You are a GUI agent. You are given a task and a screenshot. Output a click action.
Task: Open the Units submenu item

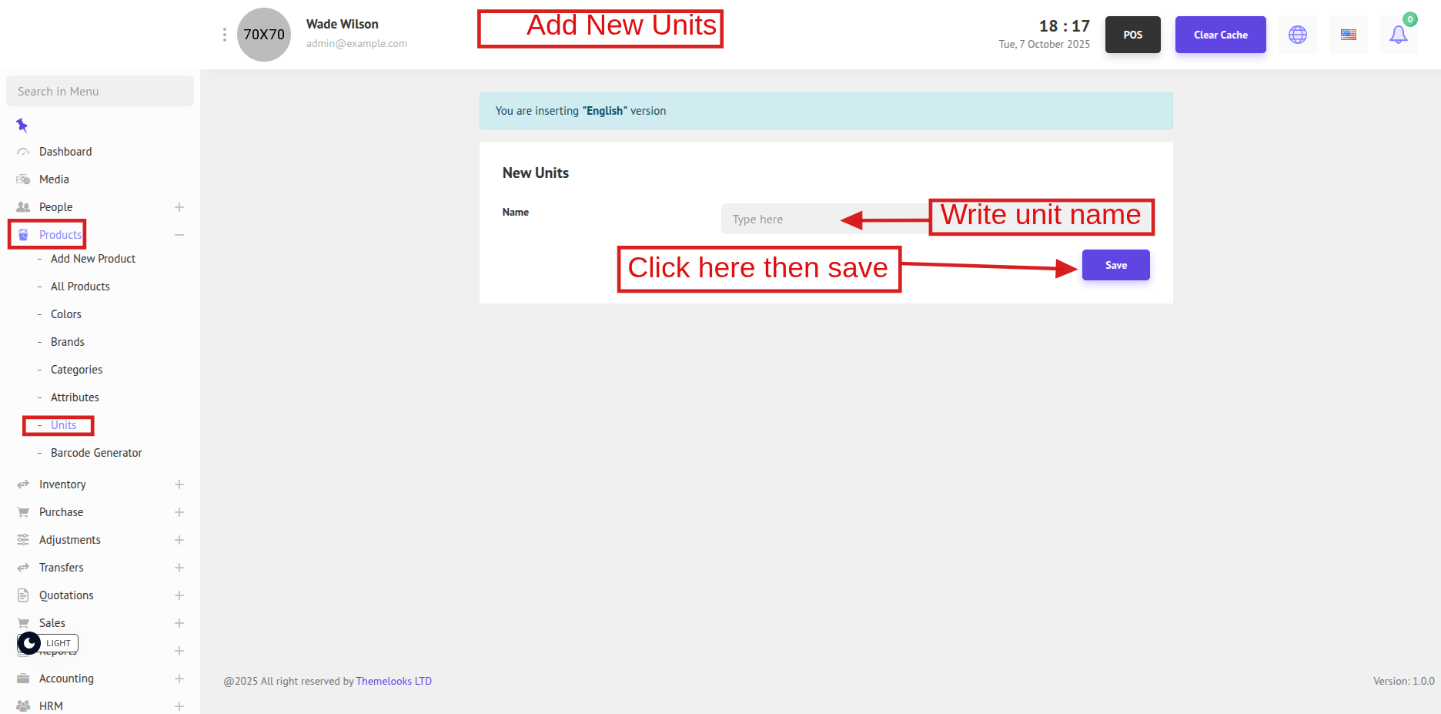(63, 425)
